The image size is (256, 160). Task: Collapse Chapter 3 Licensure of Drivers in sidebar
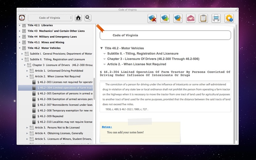point(25,65)
